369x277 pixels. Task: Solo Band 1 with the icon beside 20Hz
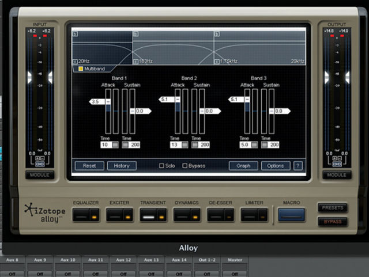pos(75,62)
